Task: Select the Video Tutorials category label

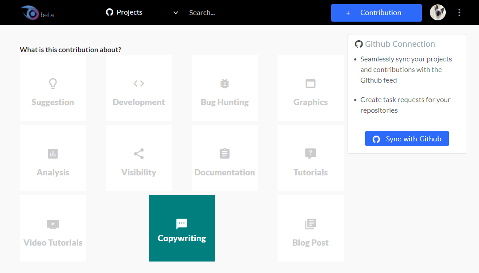Action: point(53,243)
